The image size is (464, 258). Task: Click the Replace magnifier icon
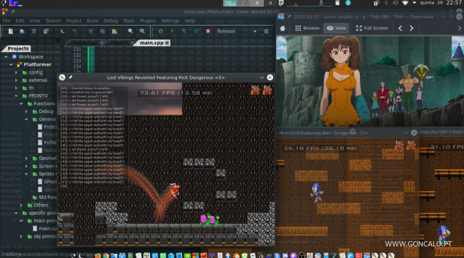click(142, 31)
